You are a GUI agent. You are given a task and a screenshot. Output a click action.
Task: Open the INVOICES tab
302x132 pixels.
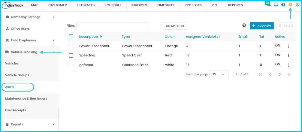point(139,5)
